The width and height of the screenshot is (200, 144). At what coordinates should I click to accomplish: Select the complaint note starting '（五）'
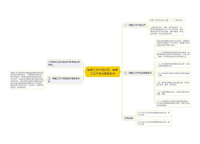[173, 93]
